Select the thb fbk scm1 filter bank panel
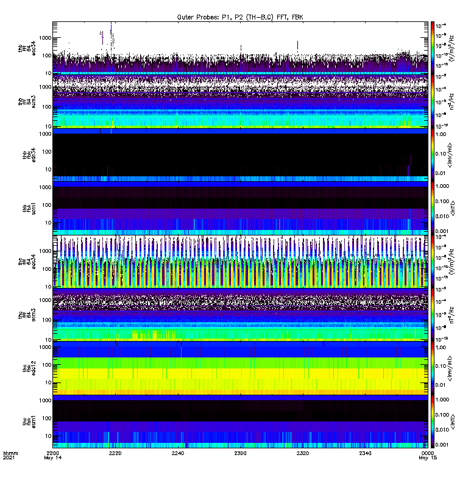 tap(240, 208)
